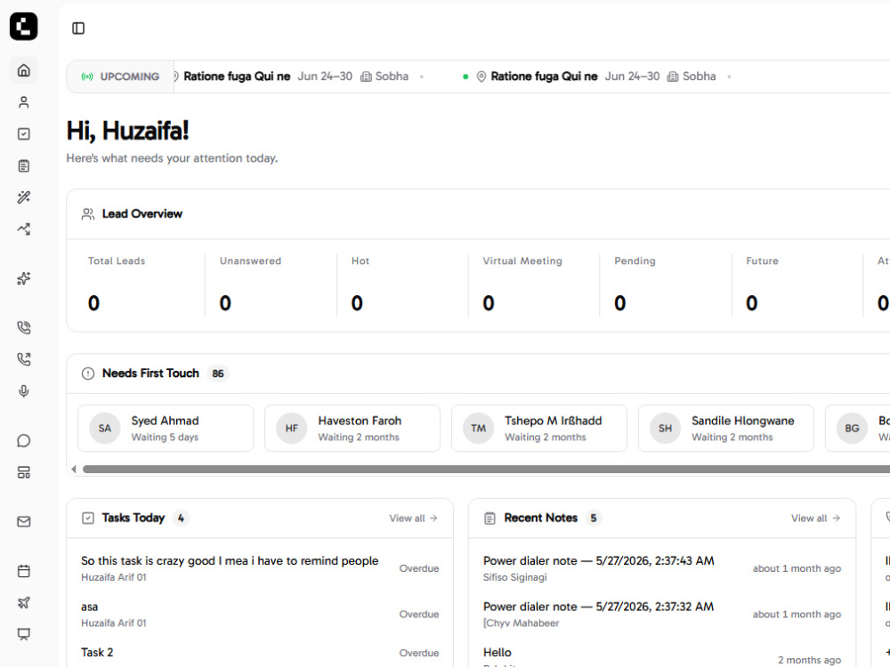Click the Tasks Today checkbox icon

coord(88,518)
